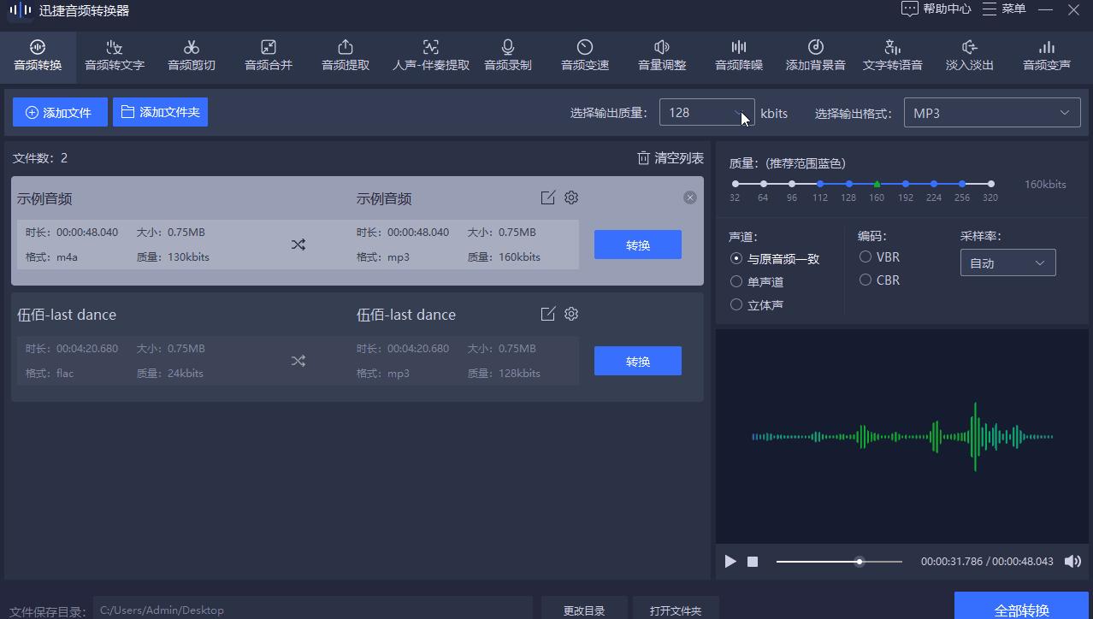Open the 人声-伴奏提取 tool
Image resolution: width=1093 pixels, height=619 pixels.
point(431,56)
